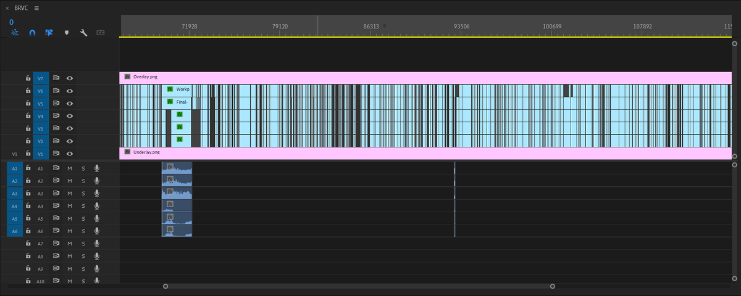Image resolution: width=741 pixels, height=296 pixels.
Task: Click time ruler at 79120
Action: click(280, 27)
